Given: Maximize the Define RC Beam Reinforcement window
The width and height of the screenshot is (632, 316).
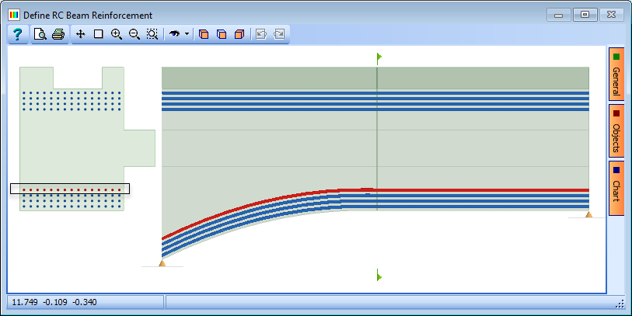Looking at the screenshot, I should point(585,15).
